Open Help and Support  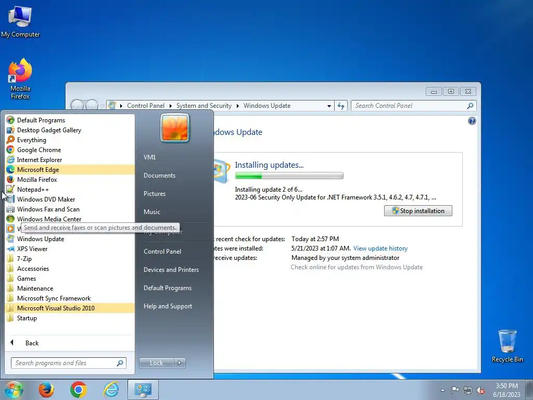168,306
